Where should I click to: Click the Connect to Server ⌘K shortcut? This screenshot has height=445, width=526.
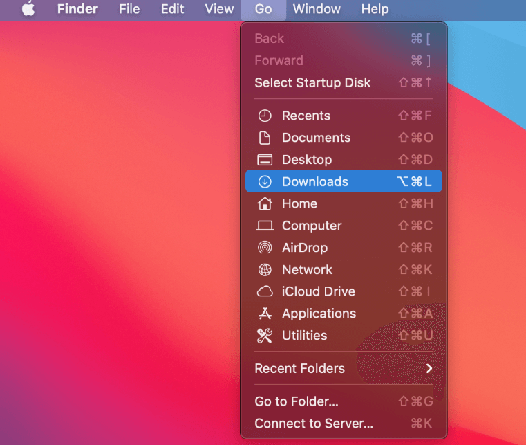tap(422, 424)
